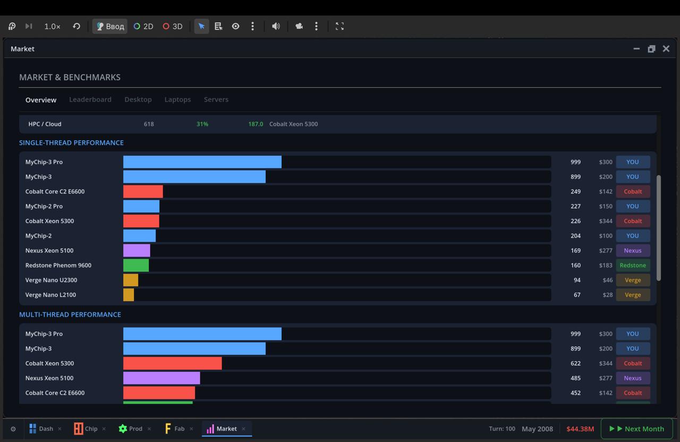Screen dimensions: 680x442
Task: Select the 2D view mode
Action: [x=143, y=26]
